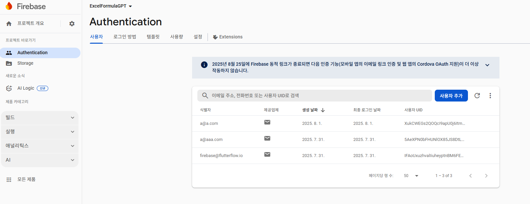This screenshot has height=204, width=530.
Task: Click the 생성 날짜 column header
Action: click(x=310, y=110)
